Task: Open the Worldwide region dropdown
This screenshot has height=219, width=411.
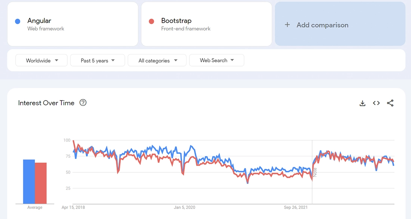Action: (x=41, y=60)
